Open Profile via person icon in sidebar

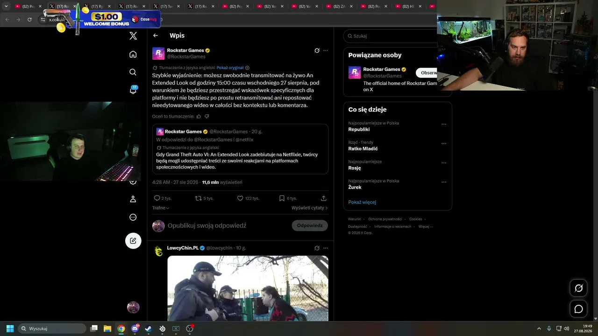(133, 199)
